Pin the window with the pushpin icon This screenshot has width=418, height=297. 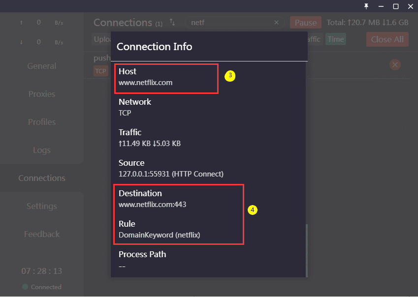366,6
